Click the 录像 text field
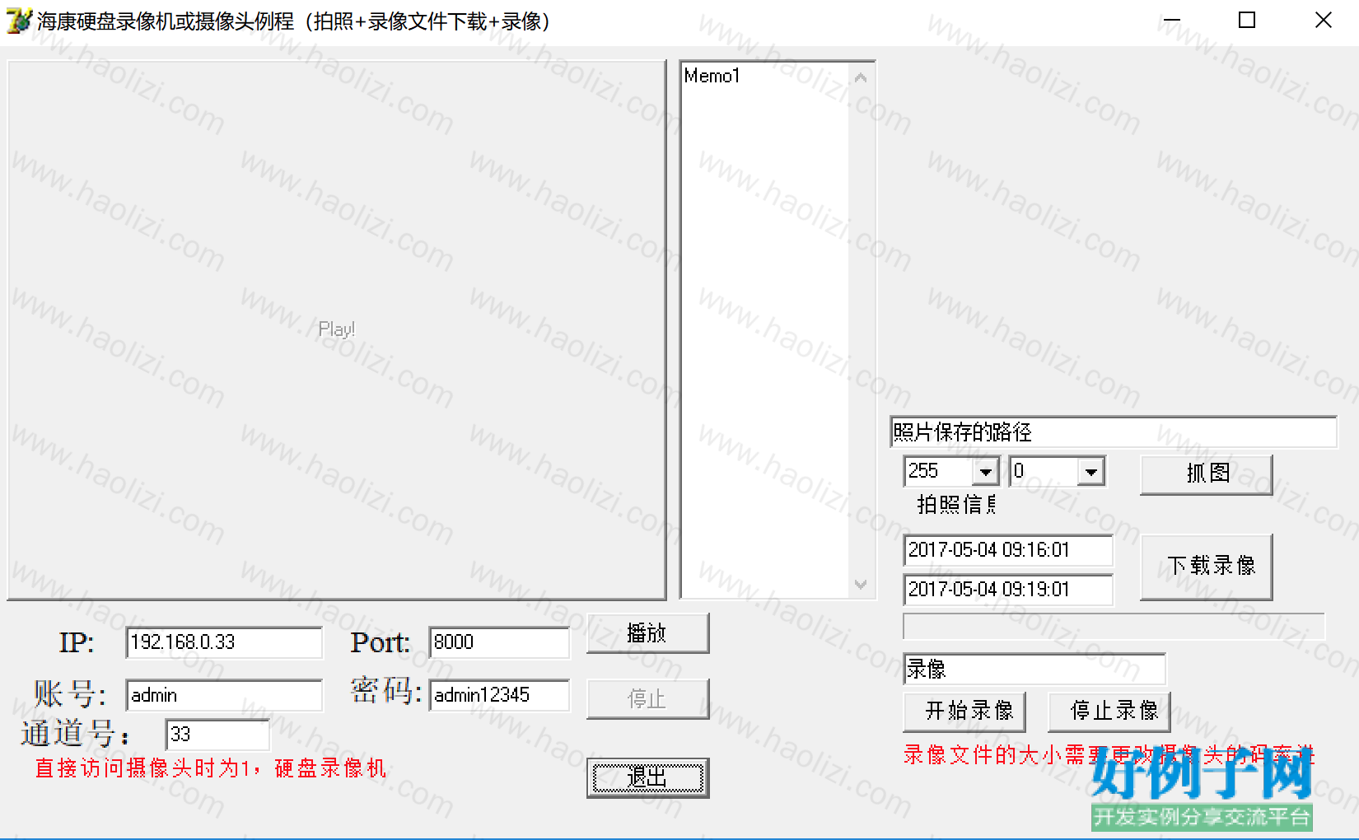Image resolution: width=1359 pixels, height=840 pixels. tap(1034, 670)
